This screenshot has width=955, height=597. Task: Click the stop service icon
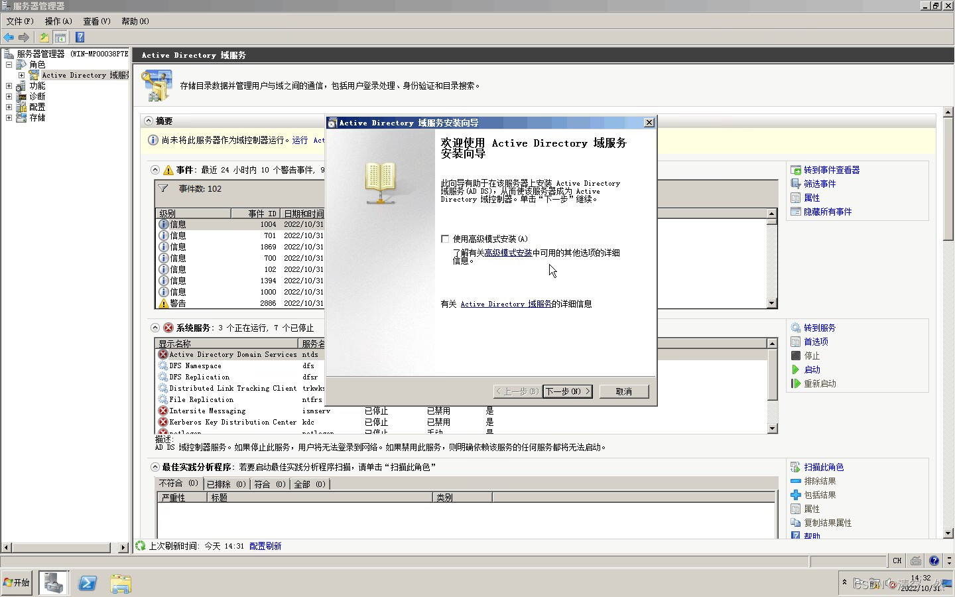click(x=796, y=356)
